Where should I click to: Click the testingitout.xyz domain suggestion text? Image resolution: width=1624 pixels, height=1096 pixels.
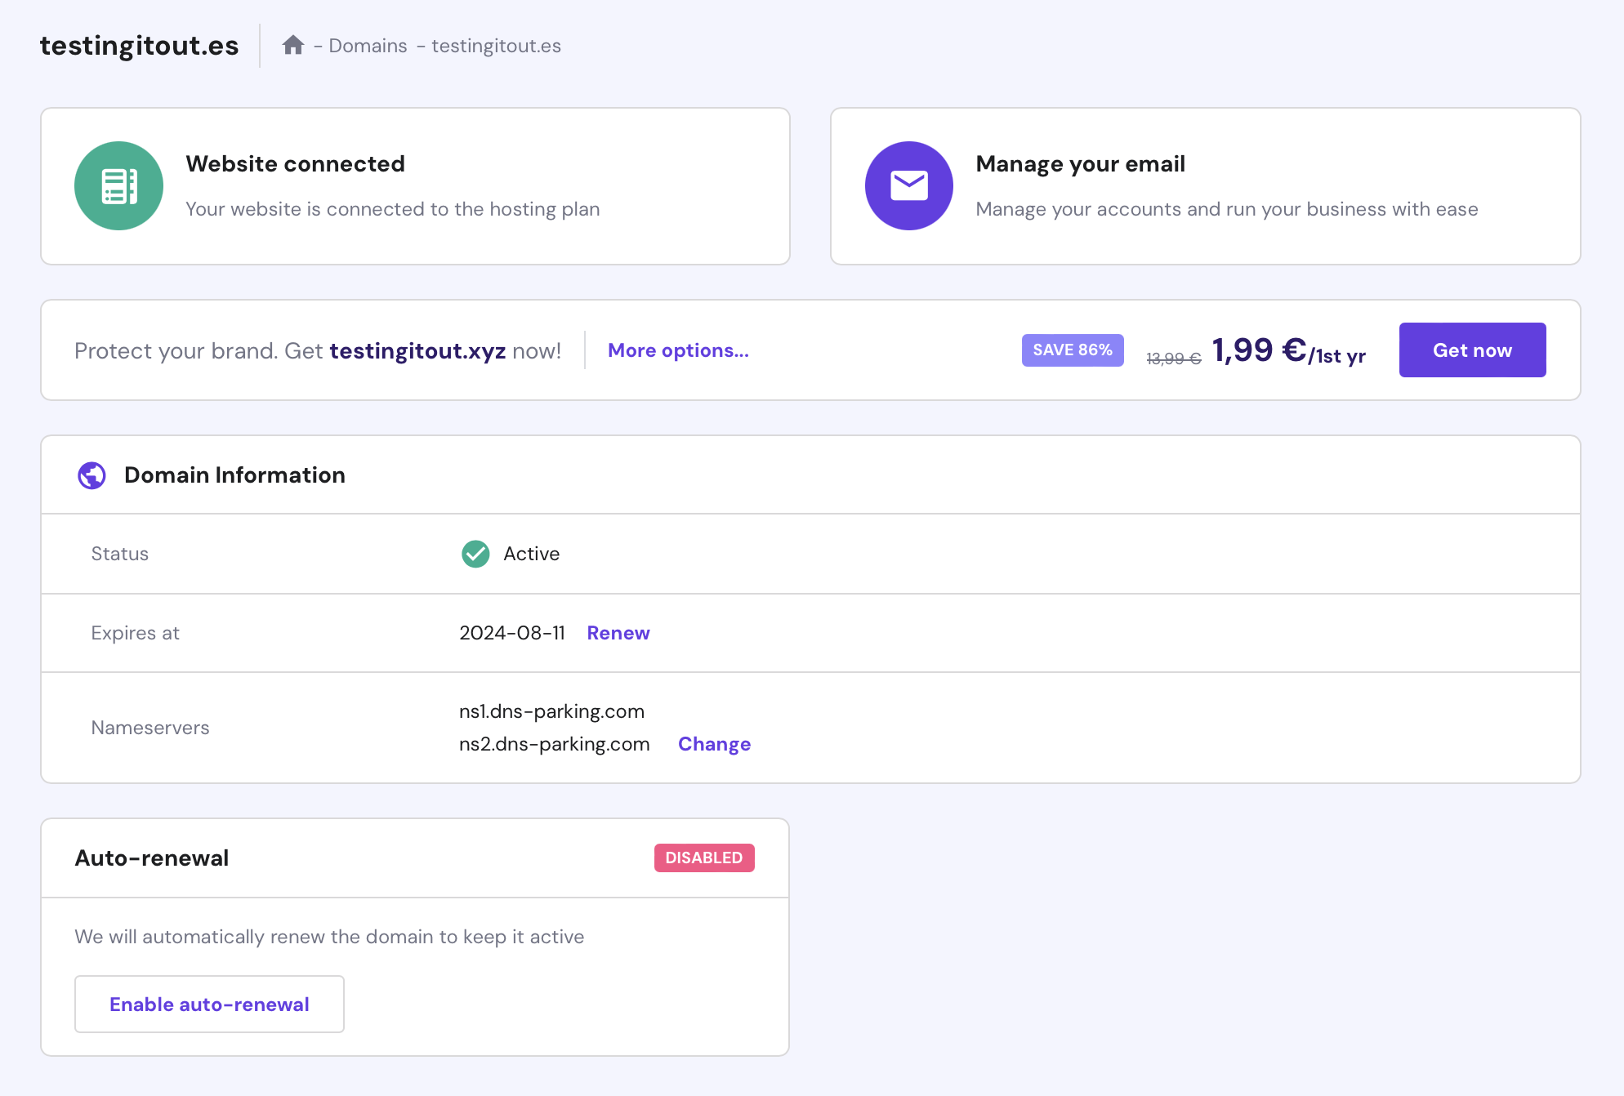(417, 351)
